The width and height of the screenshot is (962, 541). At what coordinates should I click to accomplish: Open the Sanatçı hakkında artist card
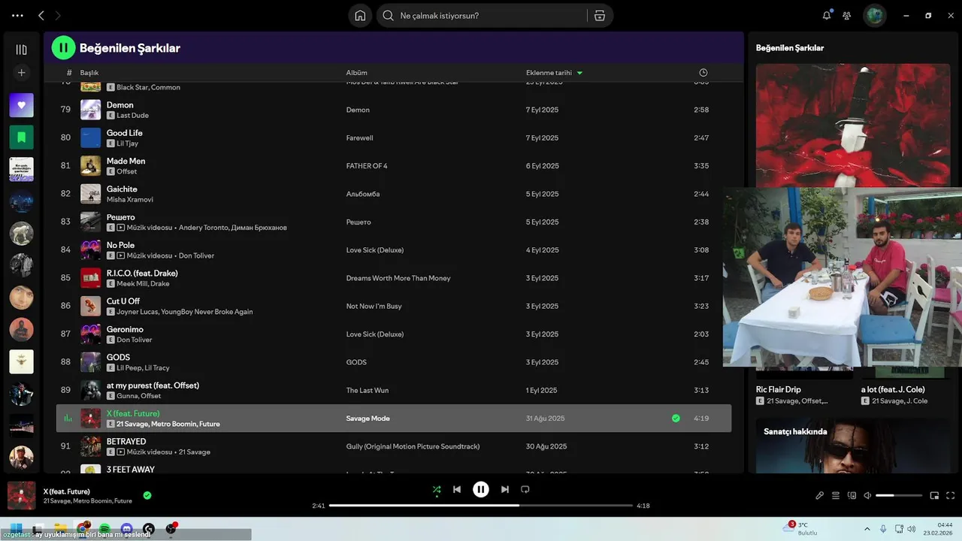tap(853, 446)
